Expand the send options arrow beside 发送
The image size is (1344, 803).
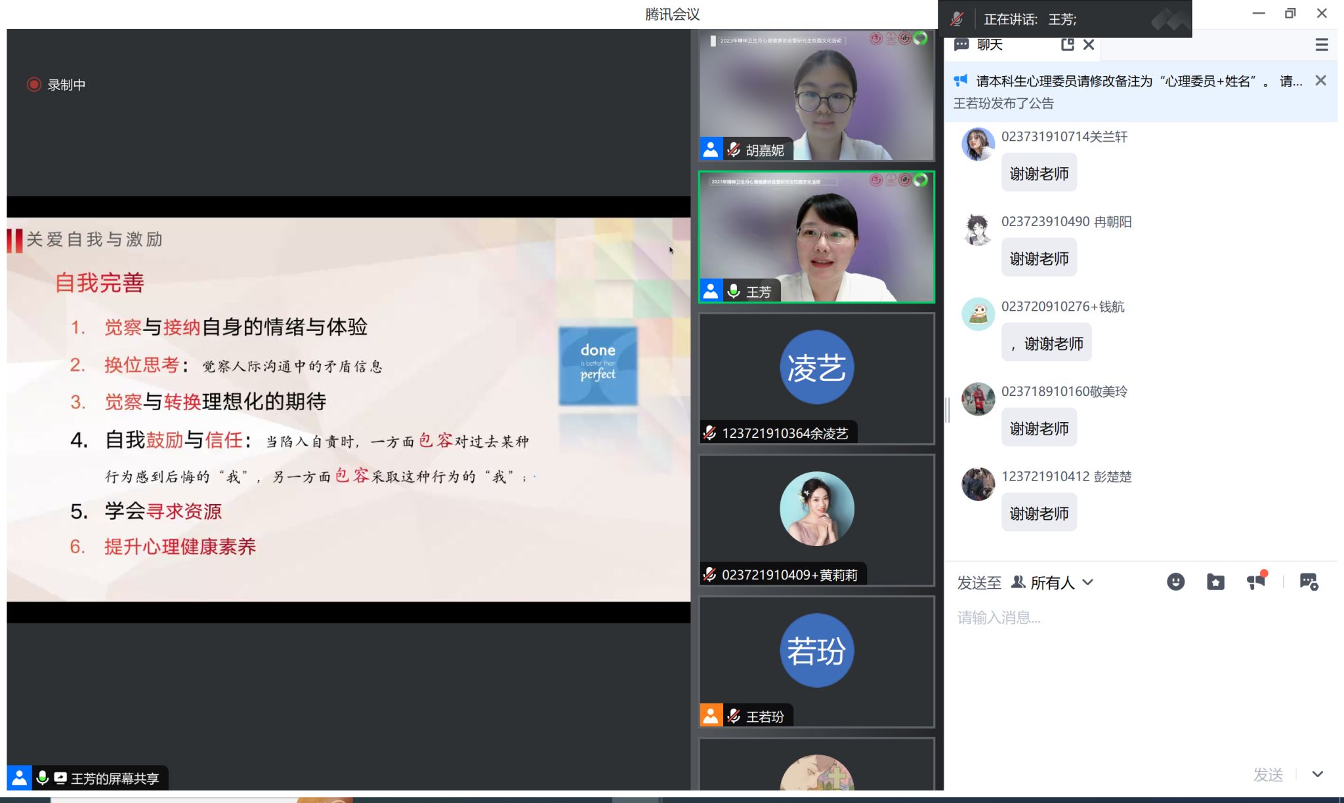pos(1317,774)
